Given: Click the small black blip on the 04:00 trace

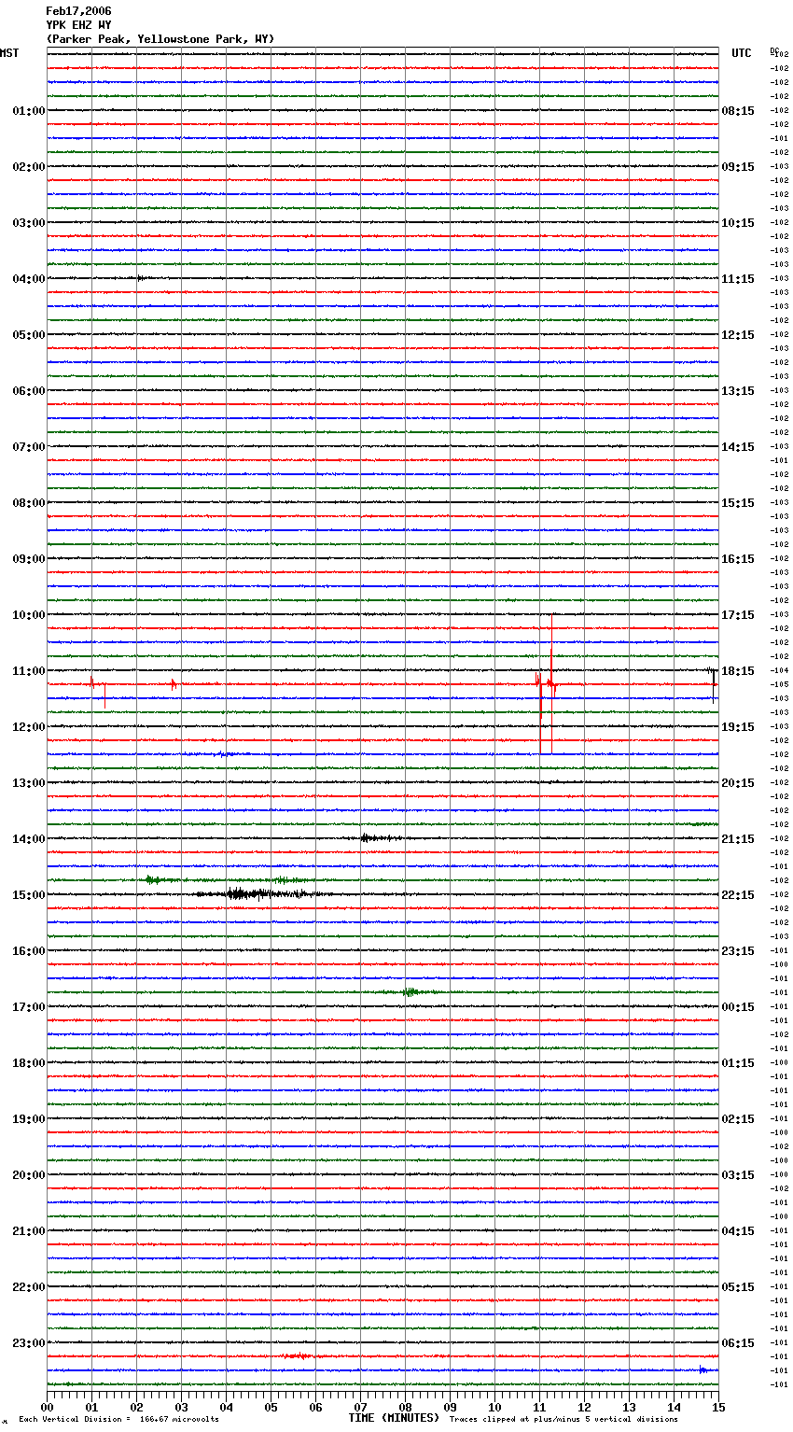Looking at the screenshot, I should [x=140, y=278].
